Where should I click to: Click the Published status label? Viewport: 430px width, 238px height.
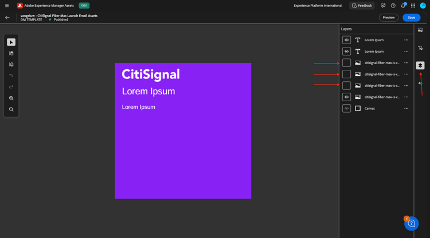tap(61, 19)
